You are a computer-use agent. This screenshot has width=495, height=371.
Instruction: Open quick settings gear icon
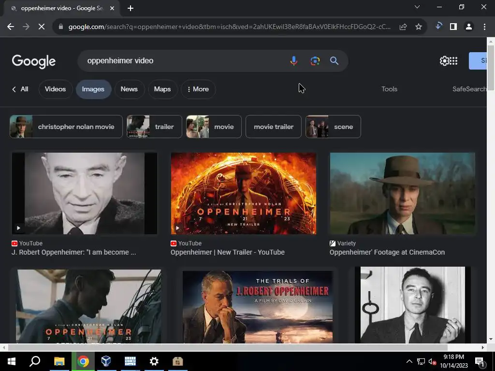pos(445,60)
